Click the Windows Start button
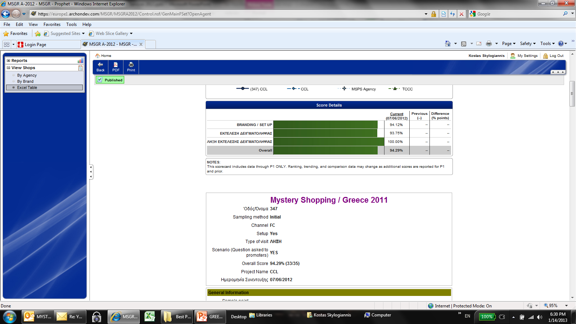The width and height of the screenshot is (576, 324). point(10,317)
